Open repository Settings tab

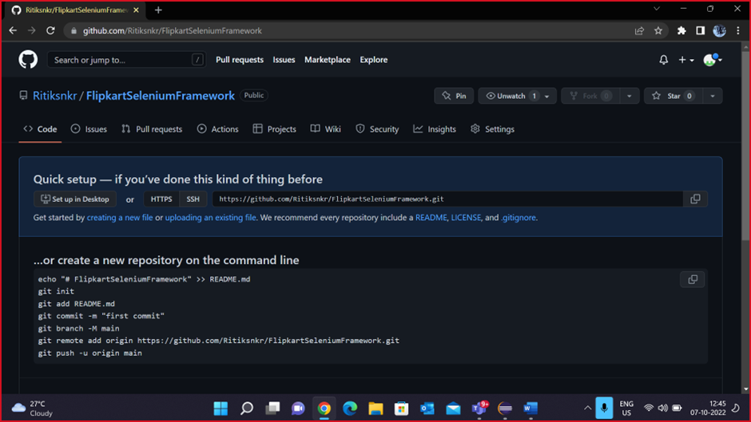tap(492, 129)
